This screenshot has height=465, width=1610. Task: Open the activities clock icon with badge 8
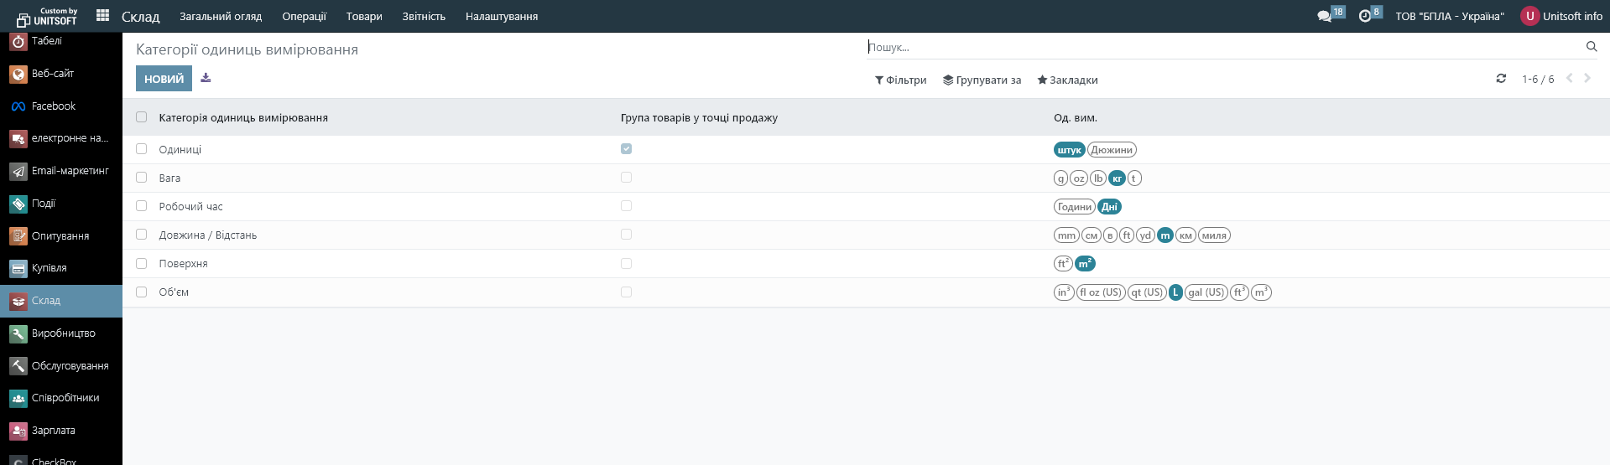click(1365, 16)
